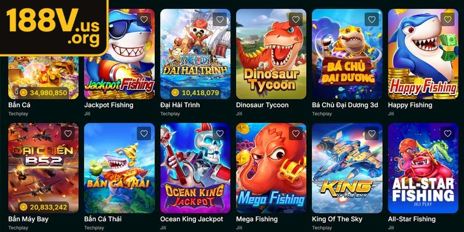The width and height of the screenshot is (464, 232).
Task: Open Ocean King Jackpot game thumbnail
Action: [x=195, y=168]
